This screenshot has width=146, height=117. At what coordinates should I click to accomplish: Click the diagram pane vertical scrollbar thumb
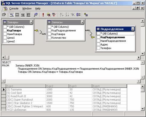click(142, 25)
